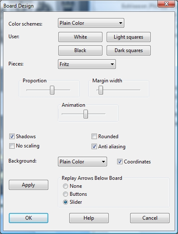Cancel the Board Design dialog
Viewport: 178px width, 234px height.
coord(150,218)
